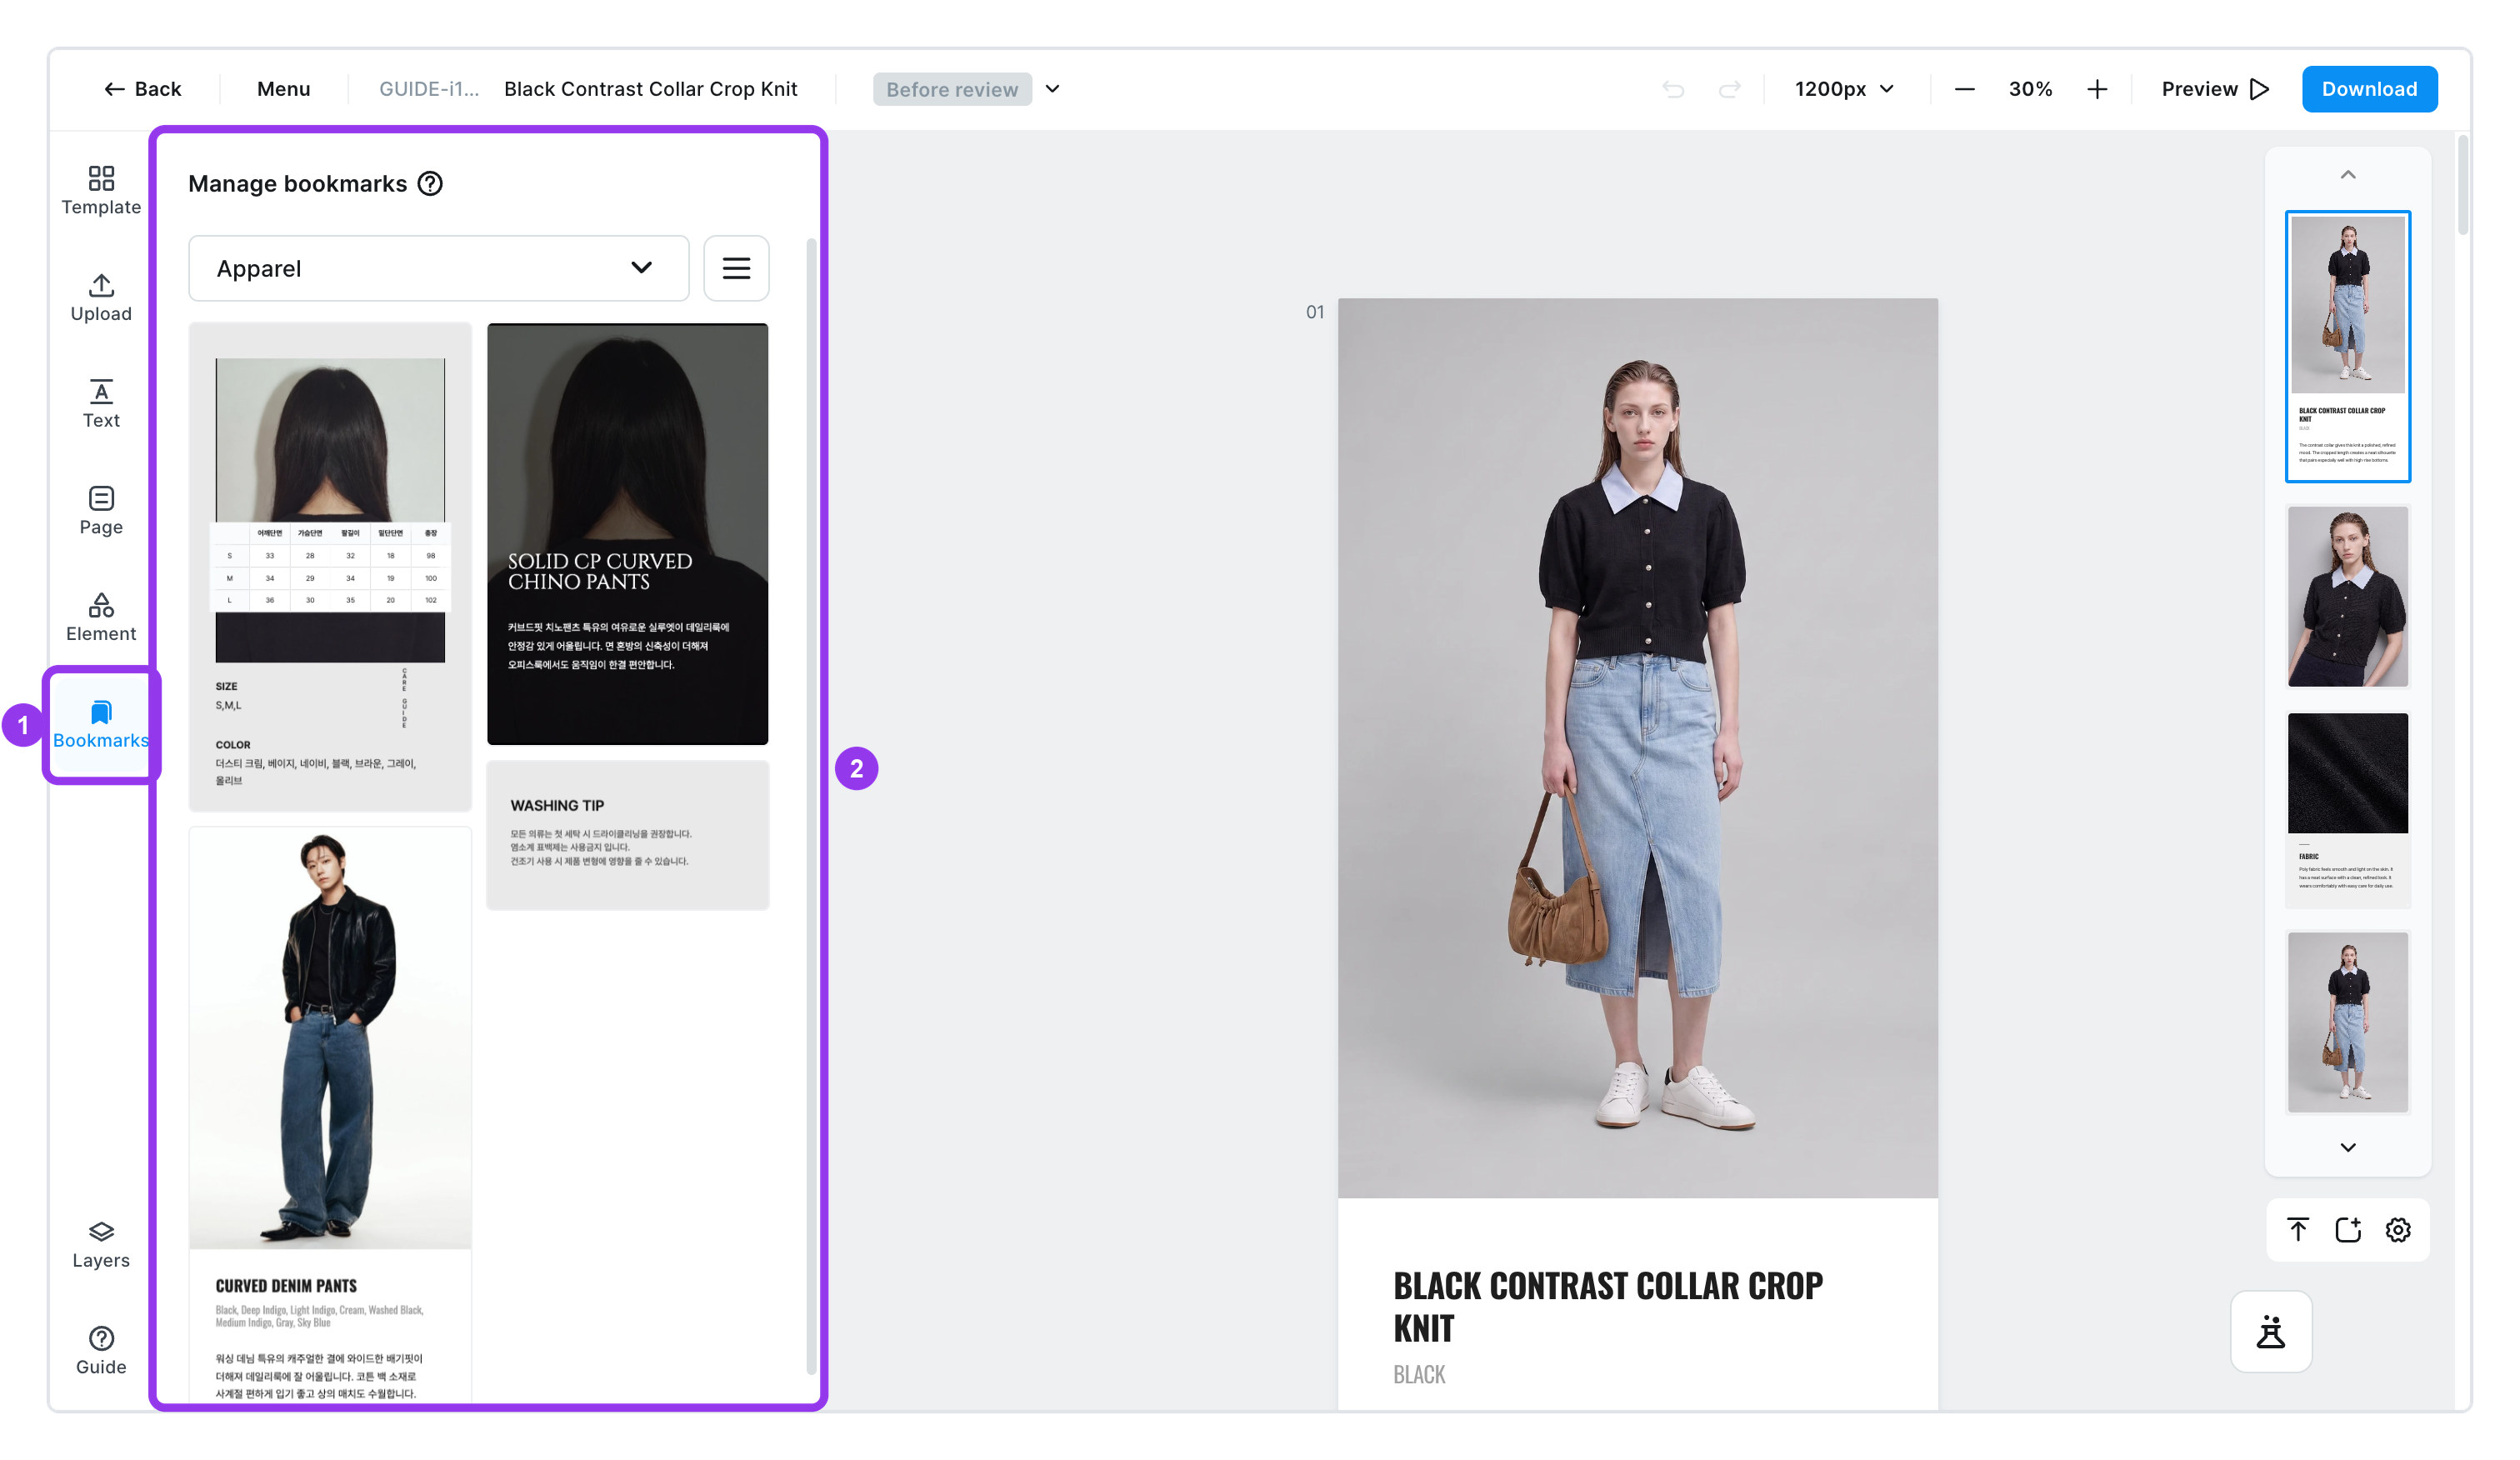Select the fourth full-body page thumbnail

2348,1022
